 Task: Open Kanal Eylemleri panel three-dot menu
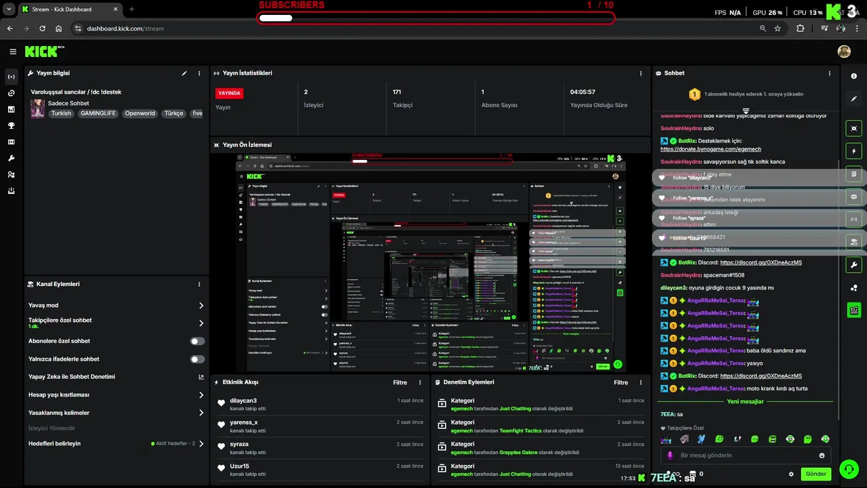tap(199, 285)
